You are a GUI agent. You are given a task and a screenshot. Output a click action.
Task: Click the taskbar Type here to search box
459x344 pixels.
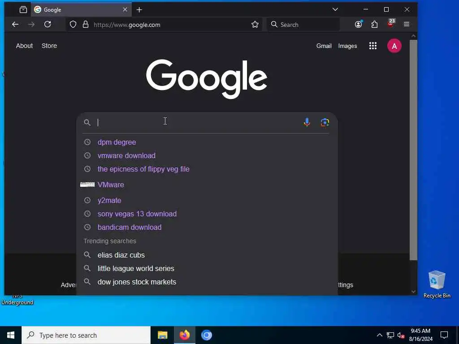click(86, 335)
